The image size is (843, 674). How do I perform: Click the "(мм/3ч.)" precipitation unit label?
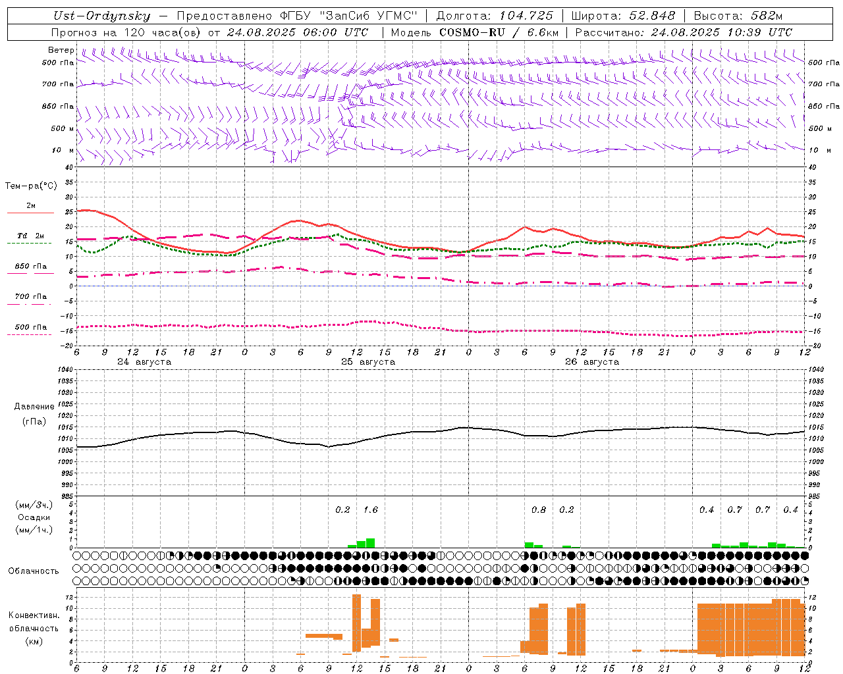point(34,505)
